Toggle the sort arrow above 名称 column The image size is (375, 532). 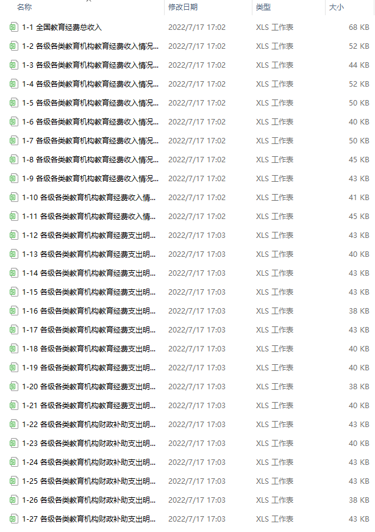point(89,1)
